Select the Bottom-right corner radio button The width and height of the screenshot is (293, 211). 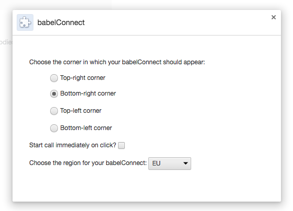pyautogui.click(x=54, y=94)
